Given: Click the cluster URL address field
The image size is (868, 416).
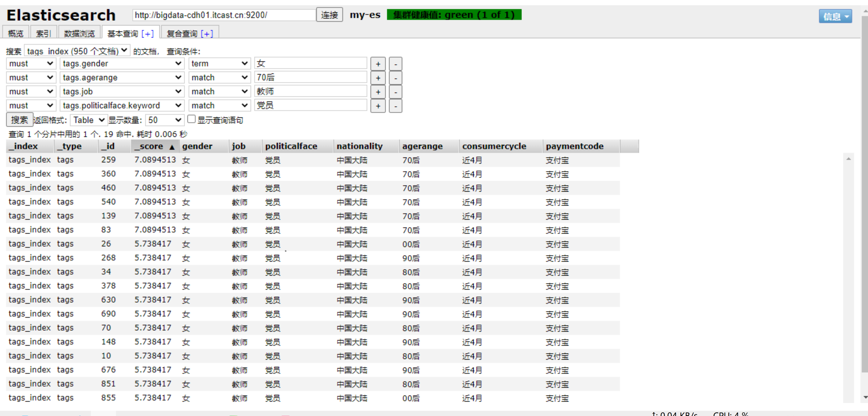Looking at the screenshot, I should [x=224, y=15].
